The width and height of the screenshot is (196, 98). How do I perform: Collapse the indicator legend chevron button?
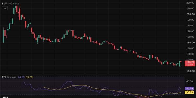(5, 8)
